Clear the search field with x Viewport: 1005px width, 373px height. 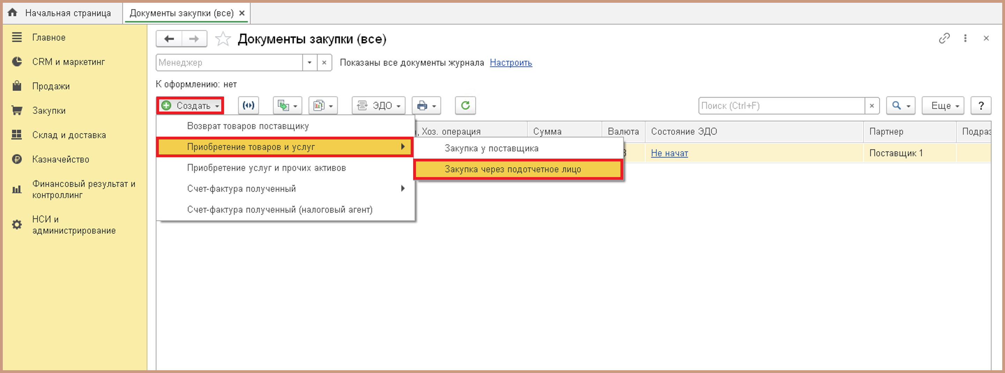point(872,106)
